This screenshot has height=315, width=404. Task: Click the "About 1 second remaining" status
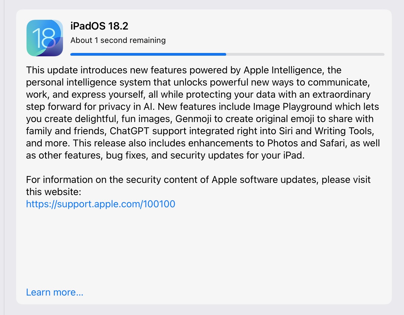(118, 40)
